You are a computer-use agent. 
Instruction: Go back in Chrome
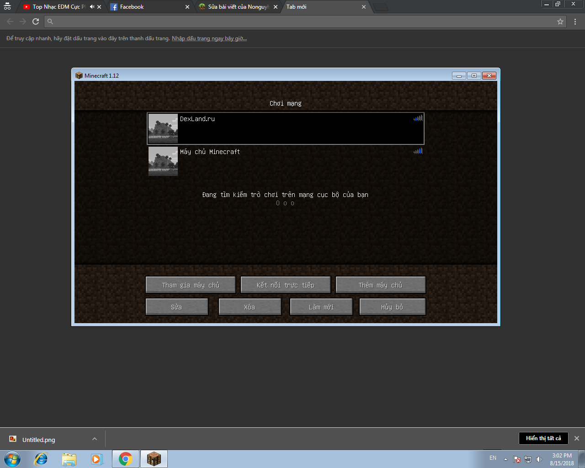[x=10, y=21]
